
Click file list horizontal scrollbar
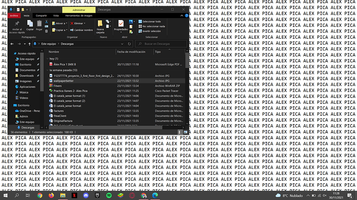tap(106, 127)
